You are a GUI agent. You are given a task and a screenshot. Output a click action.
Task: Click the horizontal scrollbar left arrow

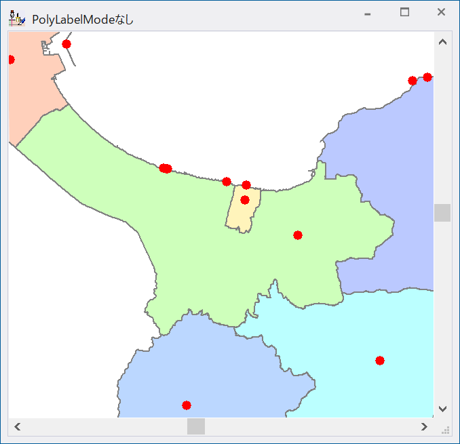pos(18,426)
